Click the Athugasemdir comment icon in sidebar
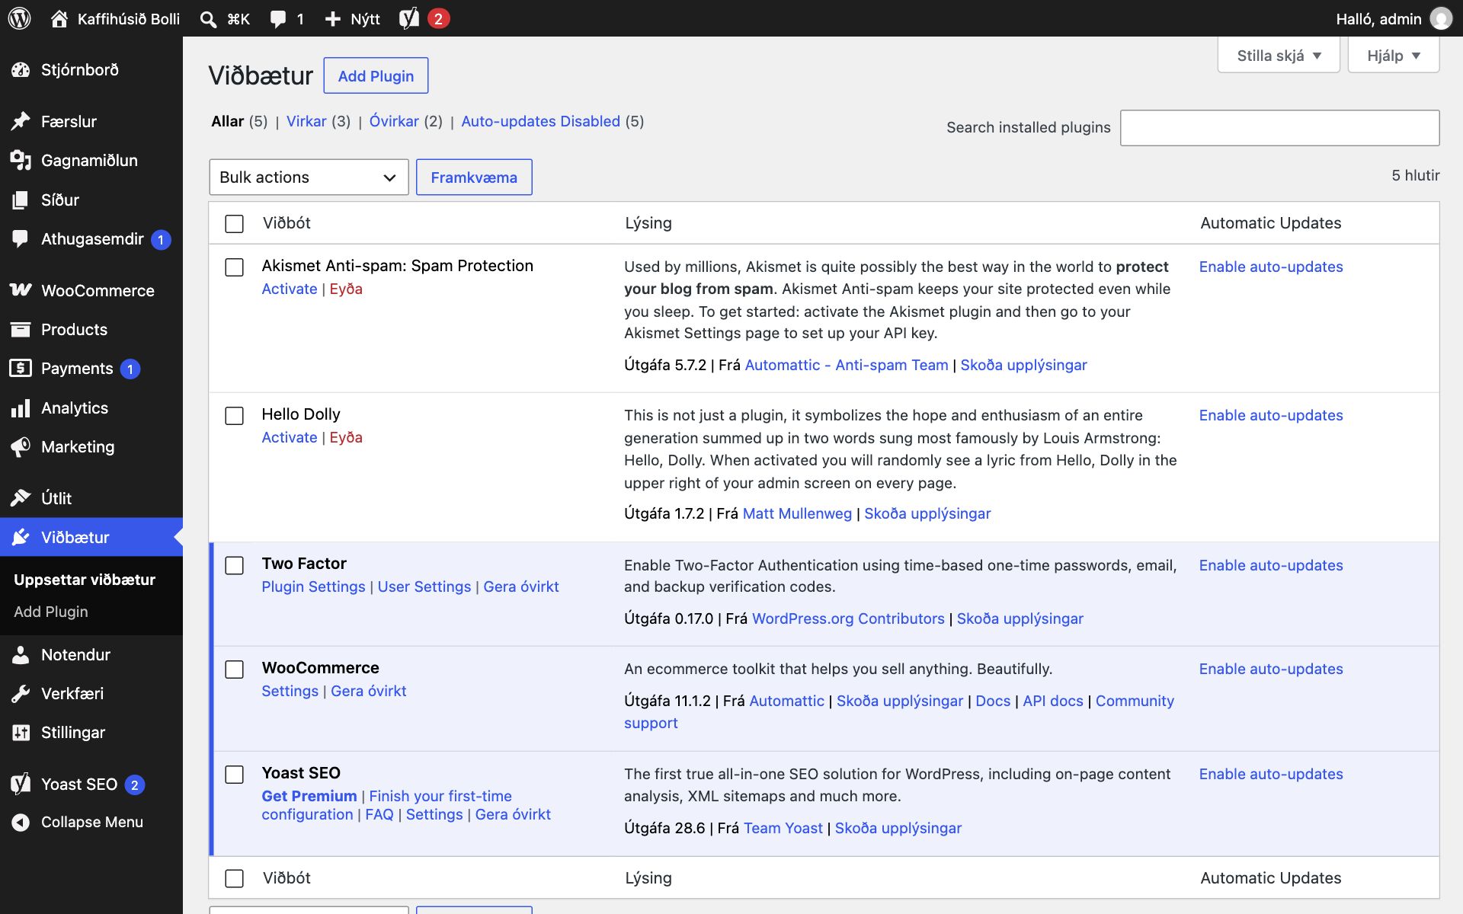This screenshot has height=914, width=1463. pos(21,238)
